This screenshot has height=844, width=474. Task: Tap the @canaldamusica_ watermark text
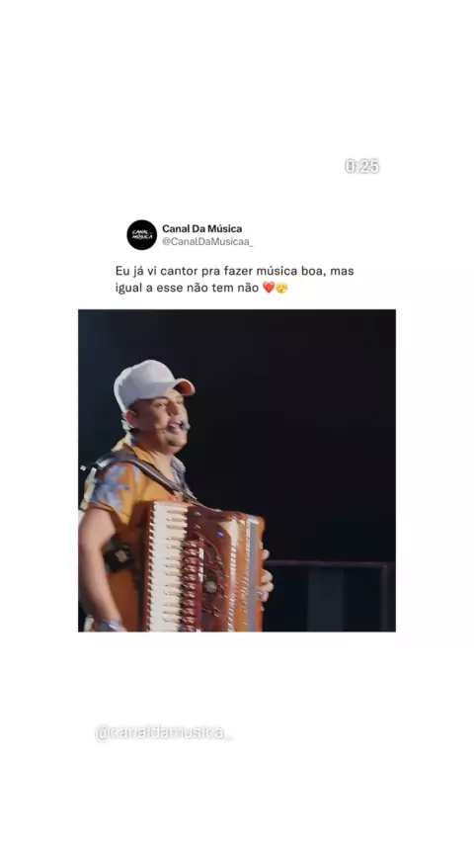(x=163, y=732)
